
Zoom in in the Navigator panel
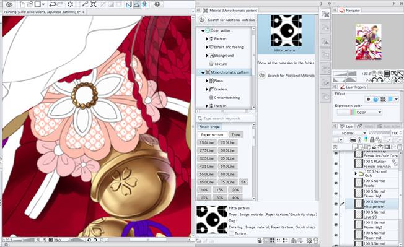380,74
